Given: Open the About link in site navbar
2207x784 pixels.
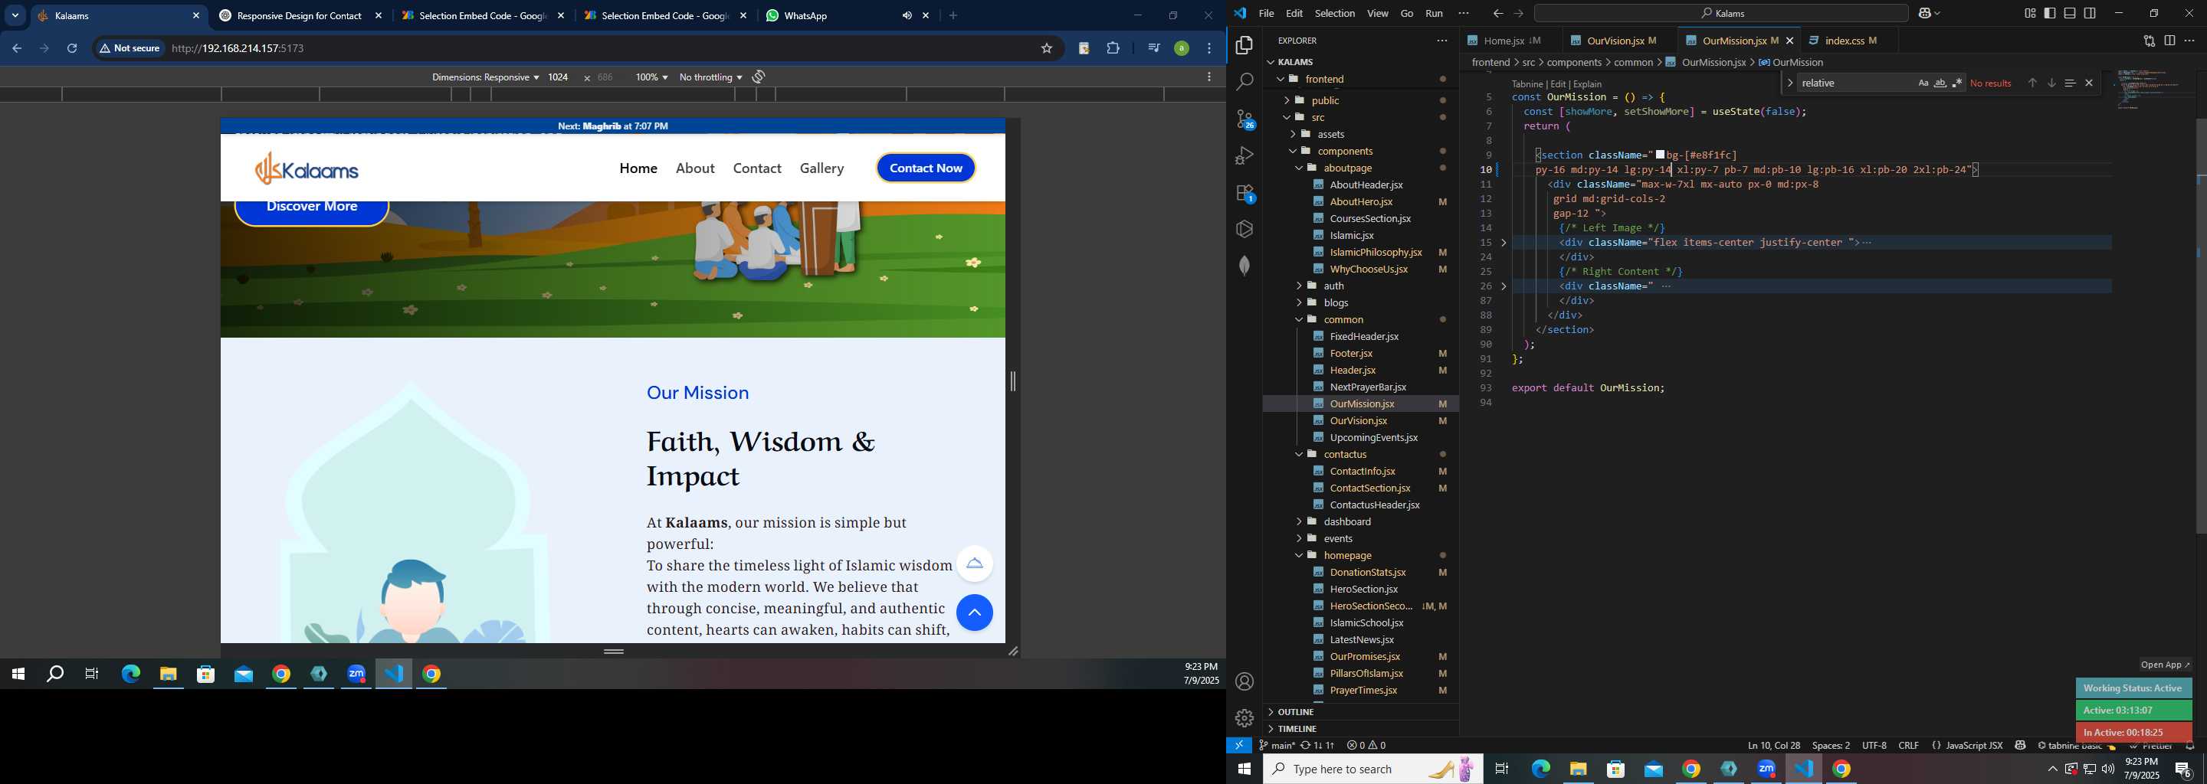Looking at the screenshot, I should (x=695, y=168).
